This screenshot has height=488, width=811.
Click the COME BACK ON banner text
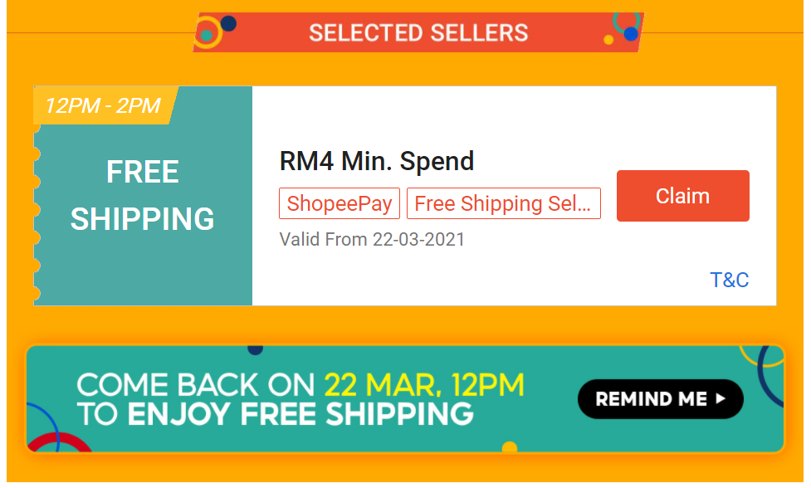[195, 385]
